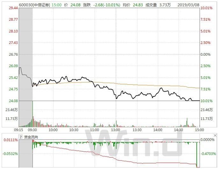Click the -0.0532% fund flow label
Screen dimensions: 218x169
(10, 154)
